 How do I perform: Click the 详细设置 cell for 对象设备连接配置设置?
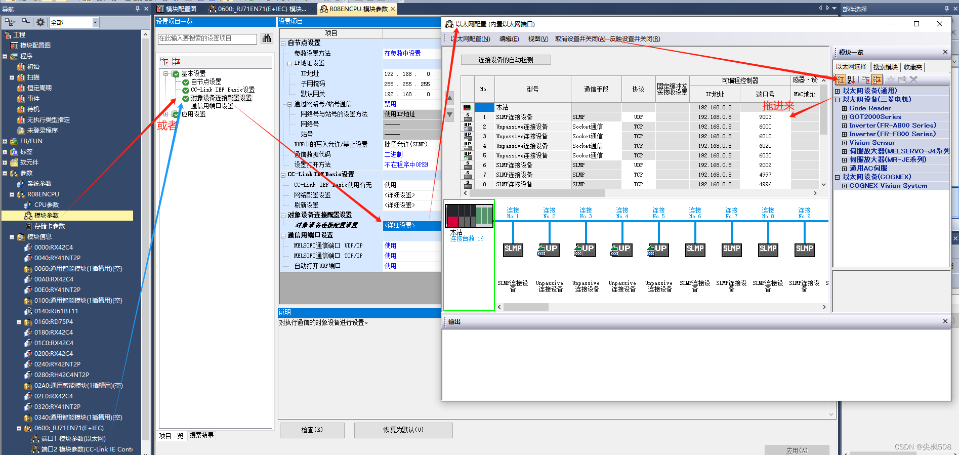coord(411,225)
